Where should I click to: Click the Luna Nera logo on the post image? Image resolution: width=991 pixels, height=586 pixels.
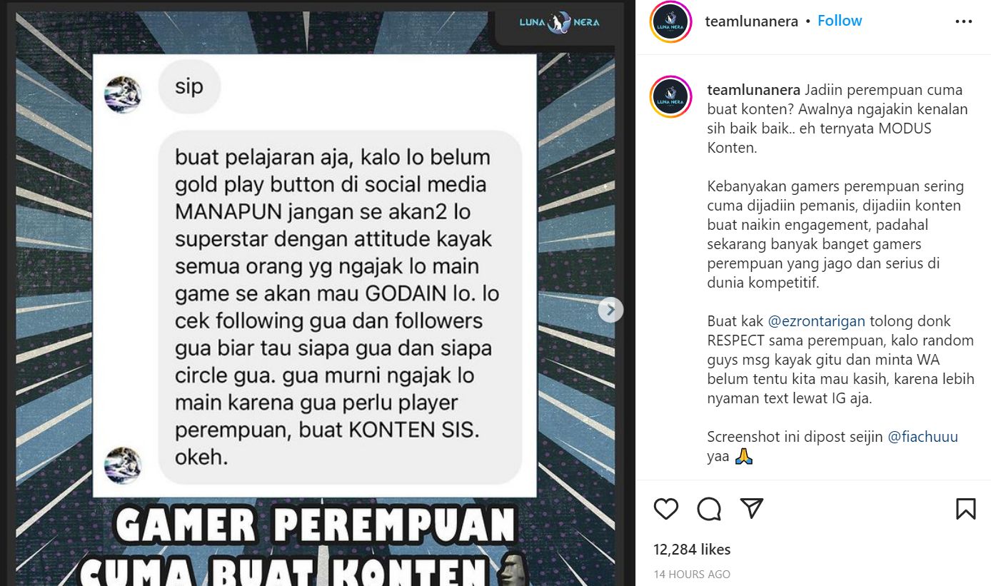tap(559, 22)
